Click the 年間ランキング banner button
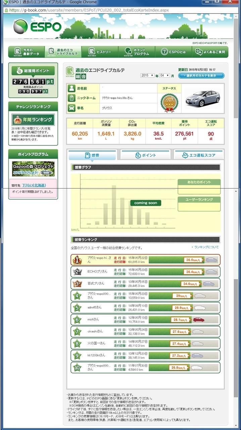 tap(33, 120)
